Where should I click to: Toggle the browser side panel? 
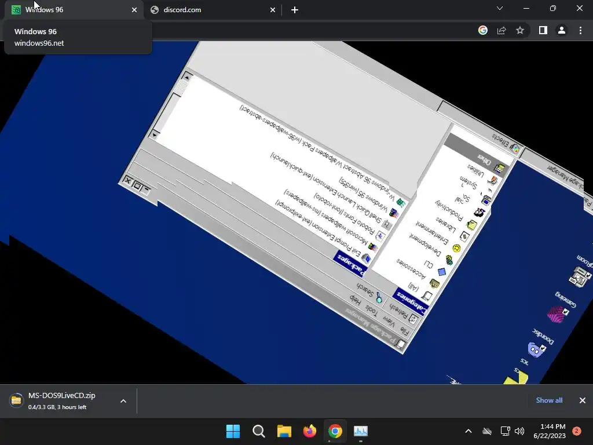[543, 30]
